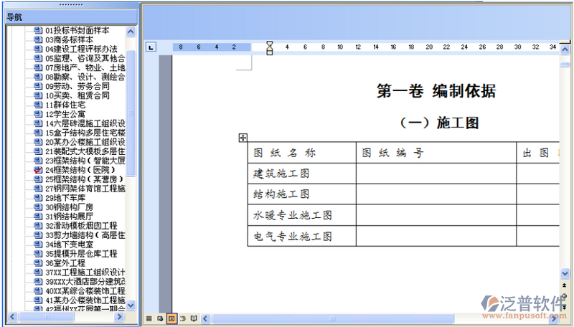574x327 pixels.
Task: Select 35提模升层仓库工程 item
Action: pyautogui.click(x=81, y=253)
